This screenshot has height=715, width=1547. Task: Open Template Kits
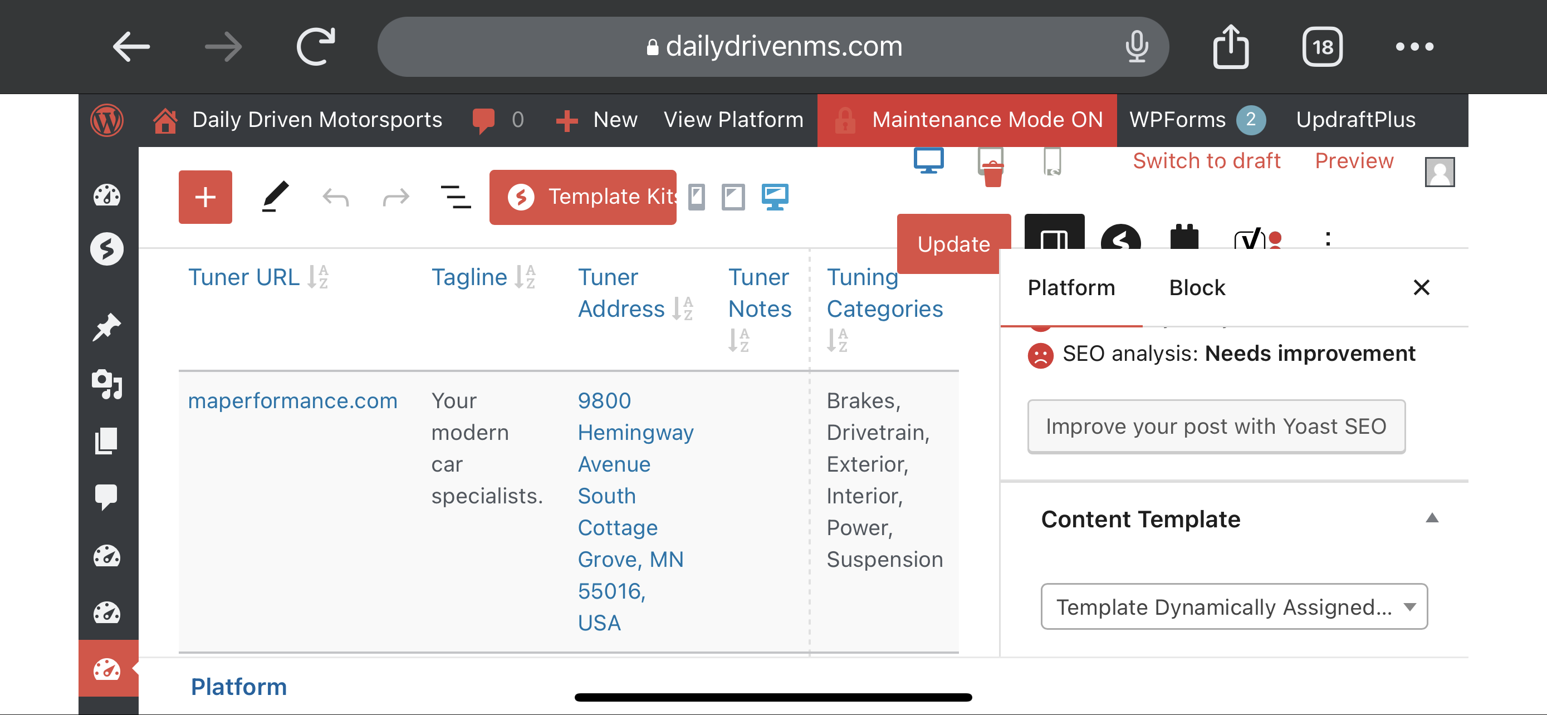pos(582,197)
